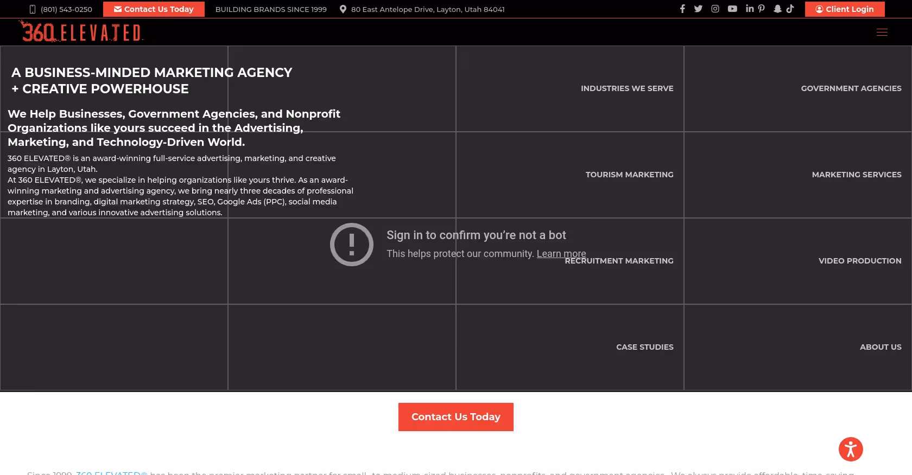Click the TikTok icon

(x=790, y=9)
